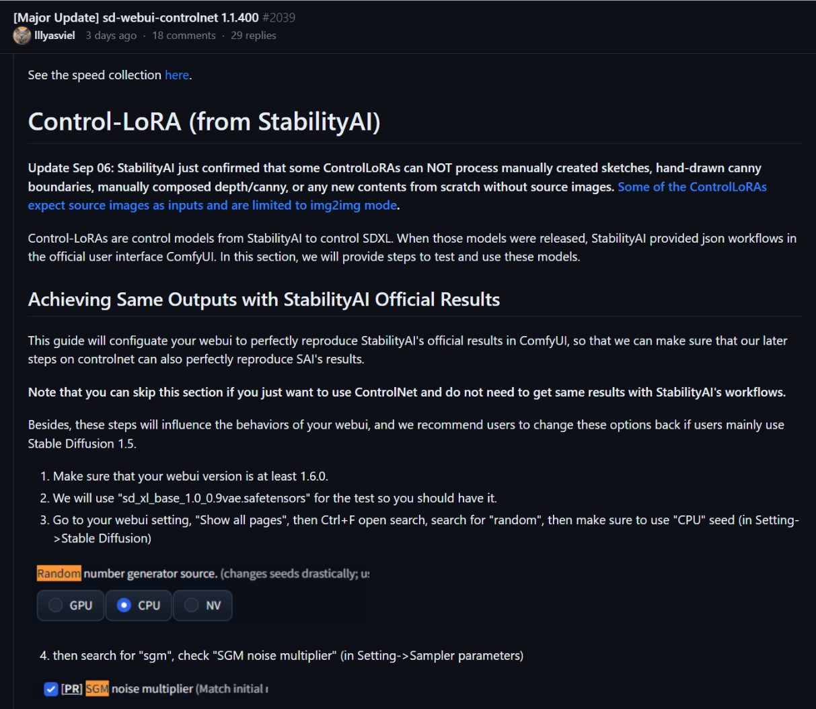Click the highlighted Random search term

[58, 573]
